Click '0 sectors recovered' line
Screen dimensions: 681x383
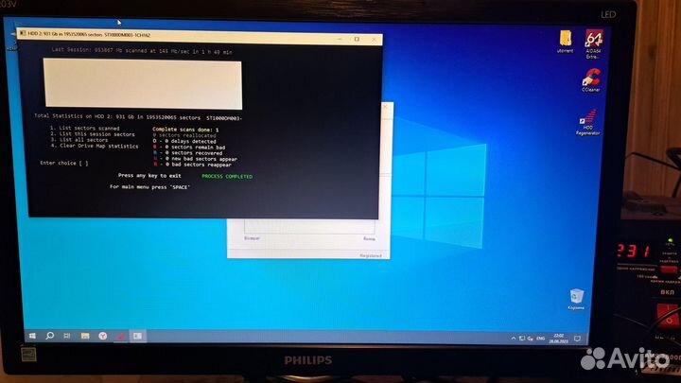(x=187, y=153)
